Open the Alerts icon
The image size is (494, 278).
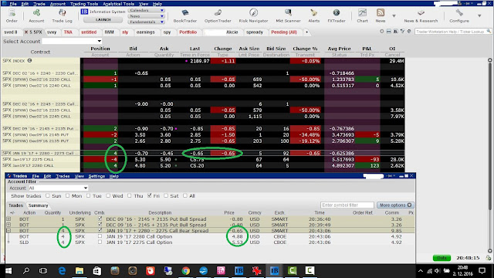[314, 15]
